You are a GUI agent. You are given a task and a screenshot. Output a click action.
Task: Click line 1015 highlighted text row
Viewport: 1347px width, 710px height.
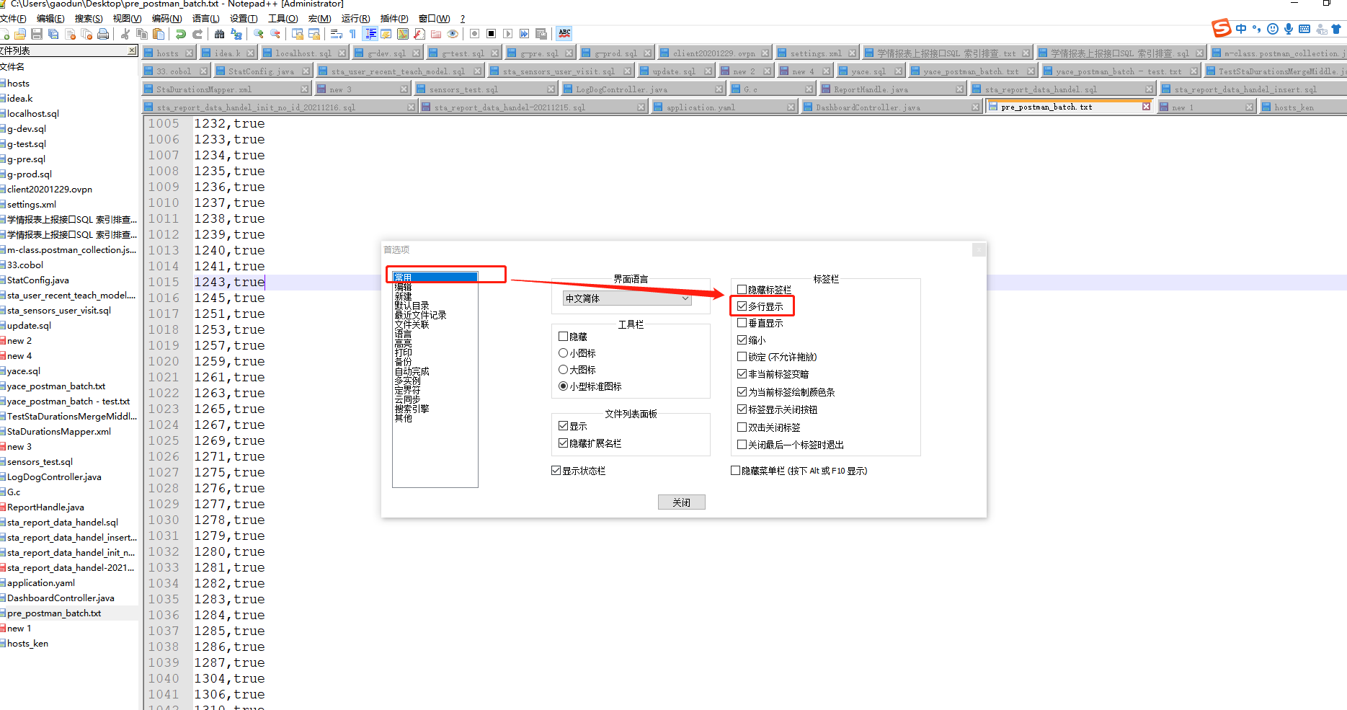(229, 282)
